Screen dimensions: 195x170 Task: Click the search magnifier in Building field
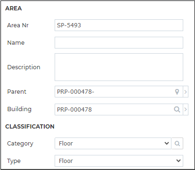pos(177,109)
